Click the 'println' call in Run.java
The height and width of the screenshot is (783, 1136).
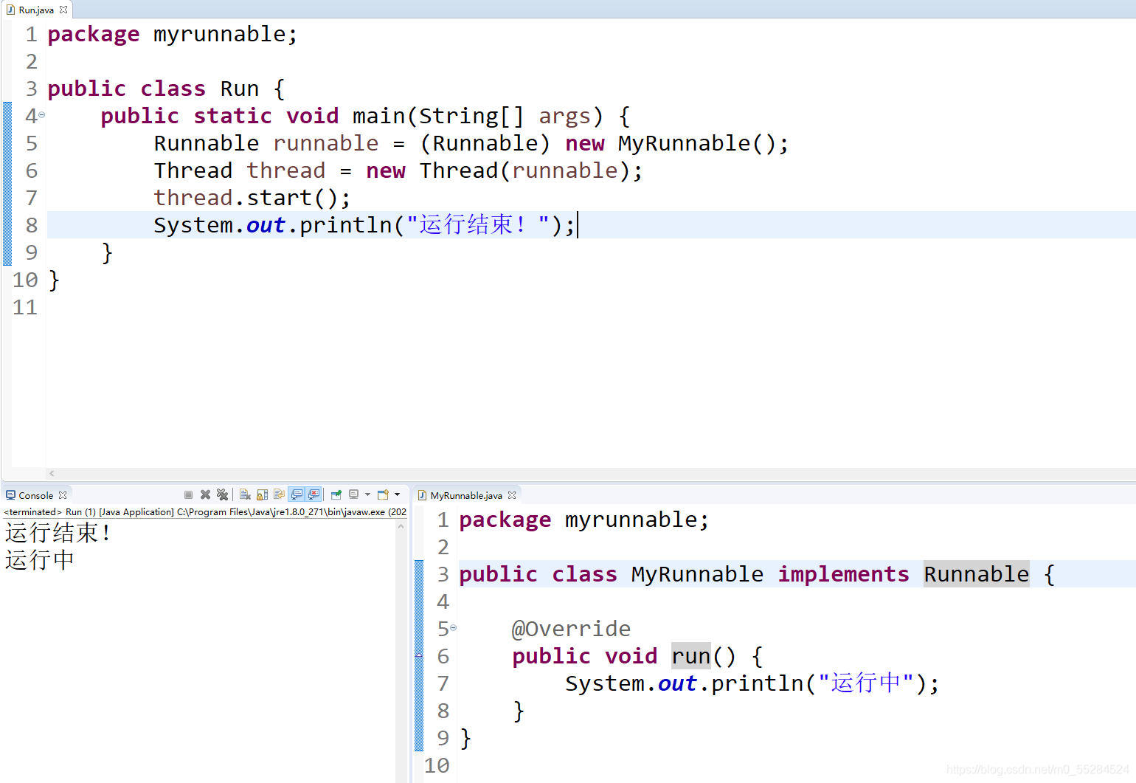(x=346, y=225)
